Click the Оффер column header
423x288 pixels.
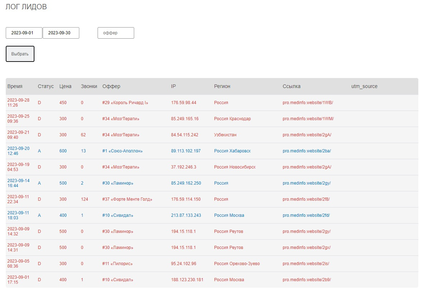pyautogui.click(x=111, y=86)
